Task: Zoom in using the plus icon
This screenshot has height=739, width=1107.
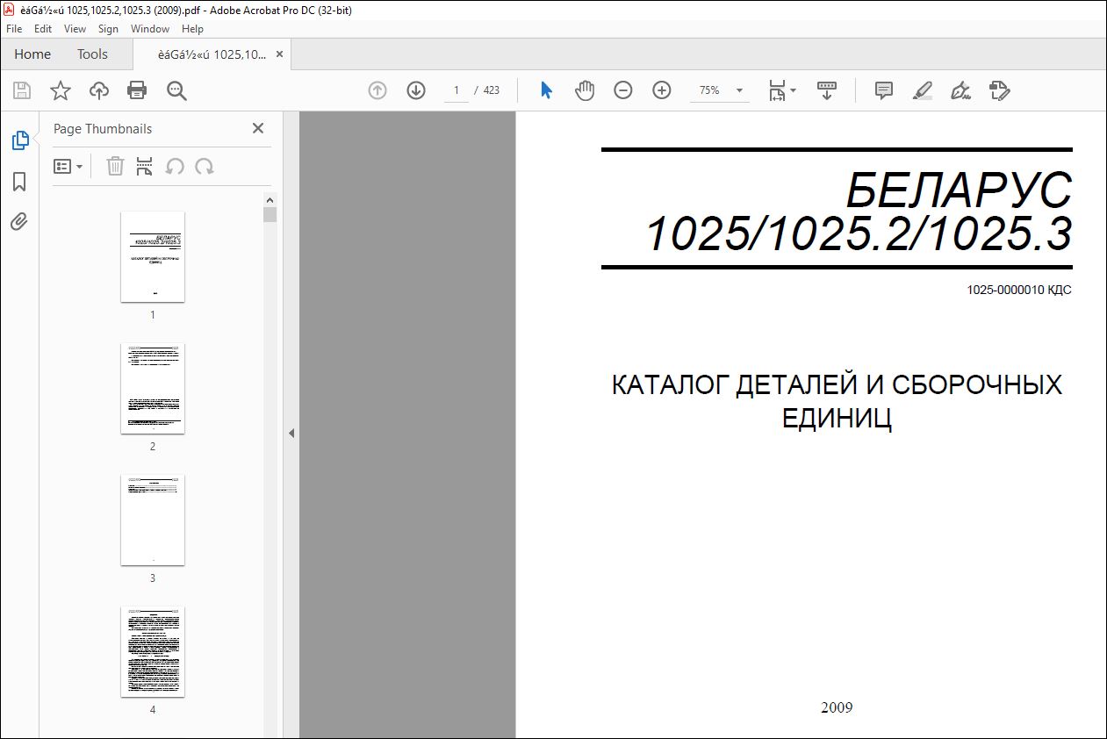Action: [662, 90]
